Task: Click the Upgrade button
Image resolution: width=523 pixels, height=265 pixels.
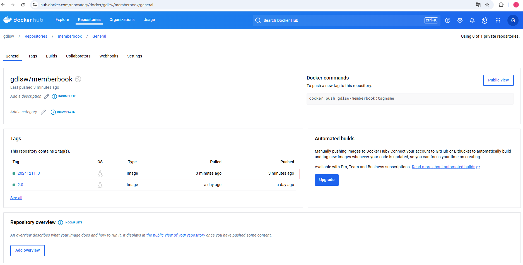Action: 327,180
